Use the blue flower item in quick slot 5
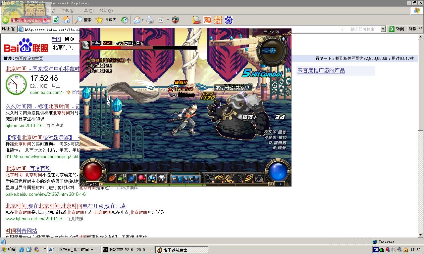This screenshot has width=424, height=254. pyautogui.click(x=152, y=178)
